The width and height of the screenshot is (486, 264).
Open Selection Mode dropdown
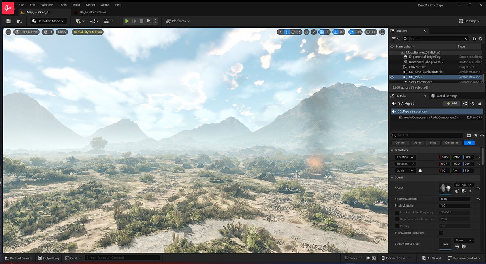[48, 21]
